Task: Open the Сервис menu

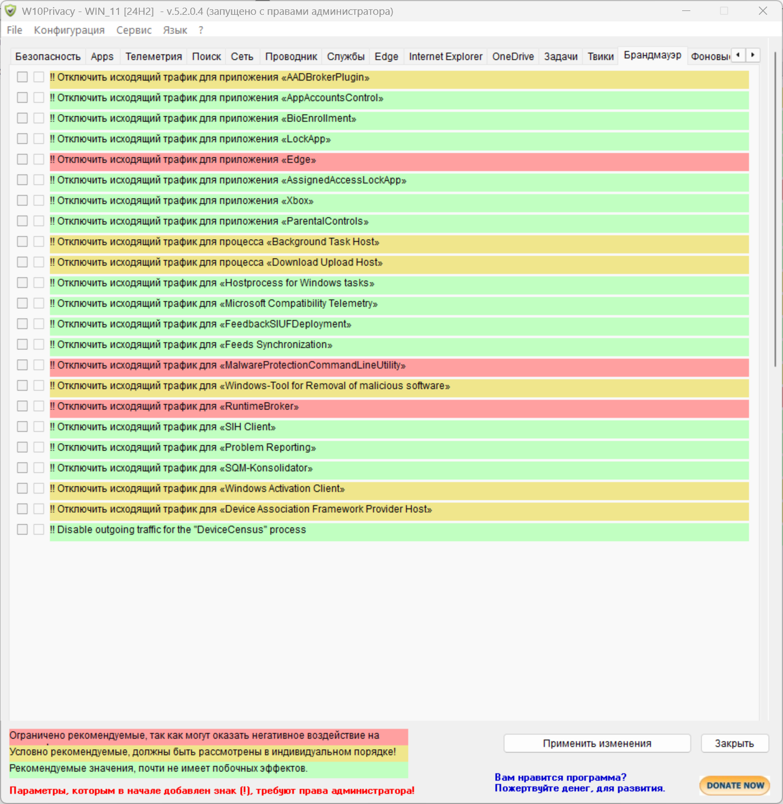Action: click(134, 30)
